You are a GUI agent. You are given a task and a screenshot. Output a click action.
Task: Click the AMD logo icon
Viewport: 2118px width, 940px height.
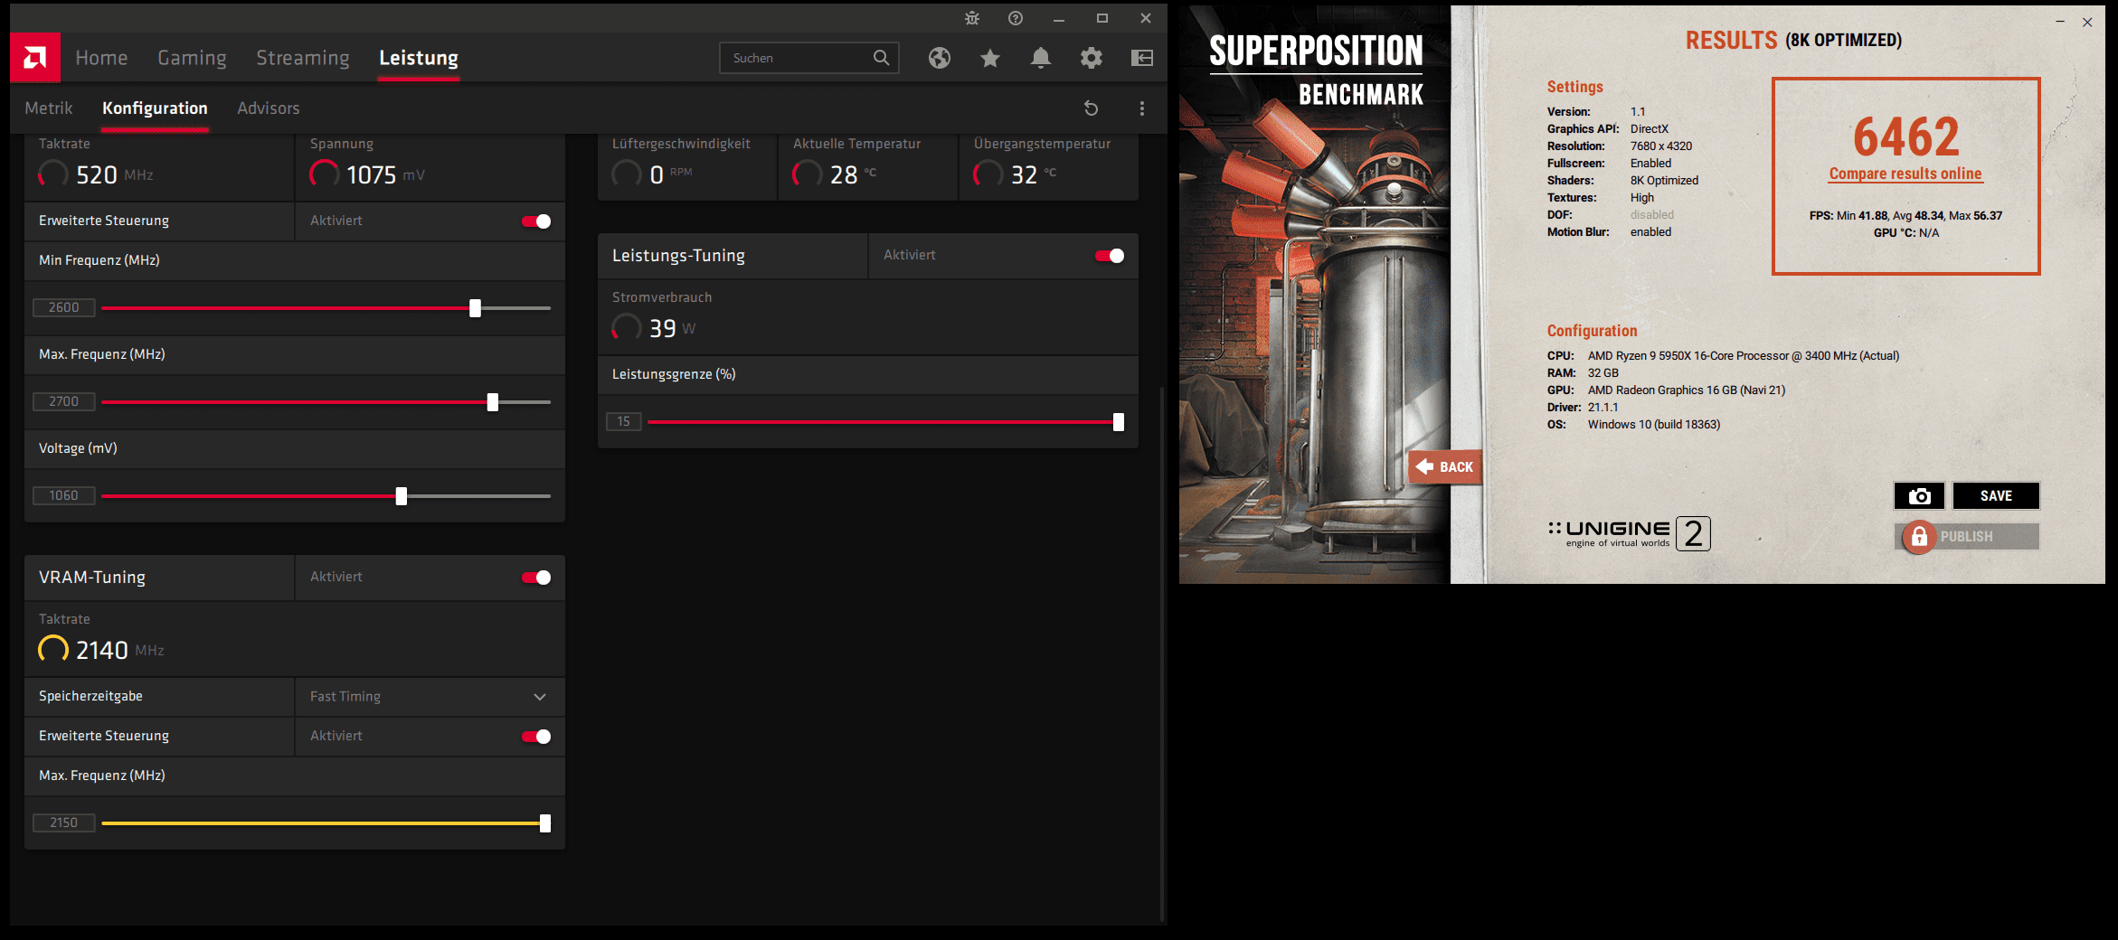click(x=35, y=58)
